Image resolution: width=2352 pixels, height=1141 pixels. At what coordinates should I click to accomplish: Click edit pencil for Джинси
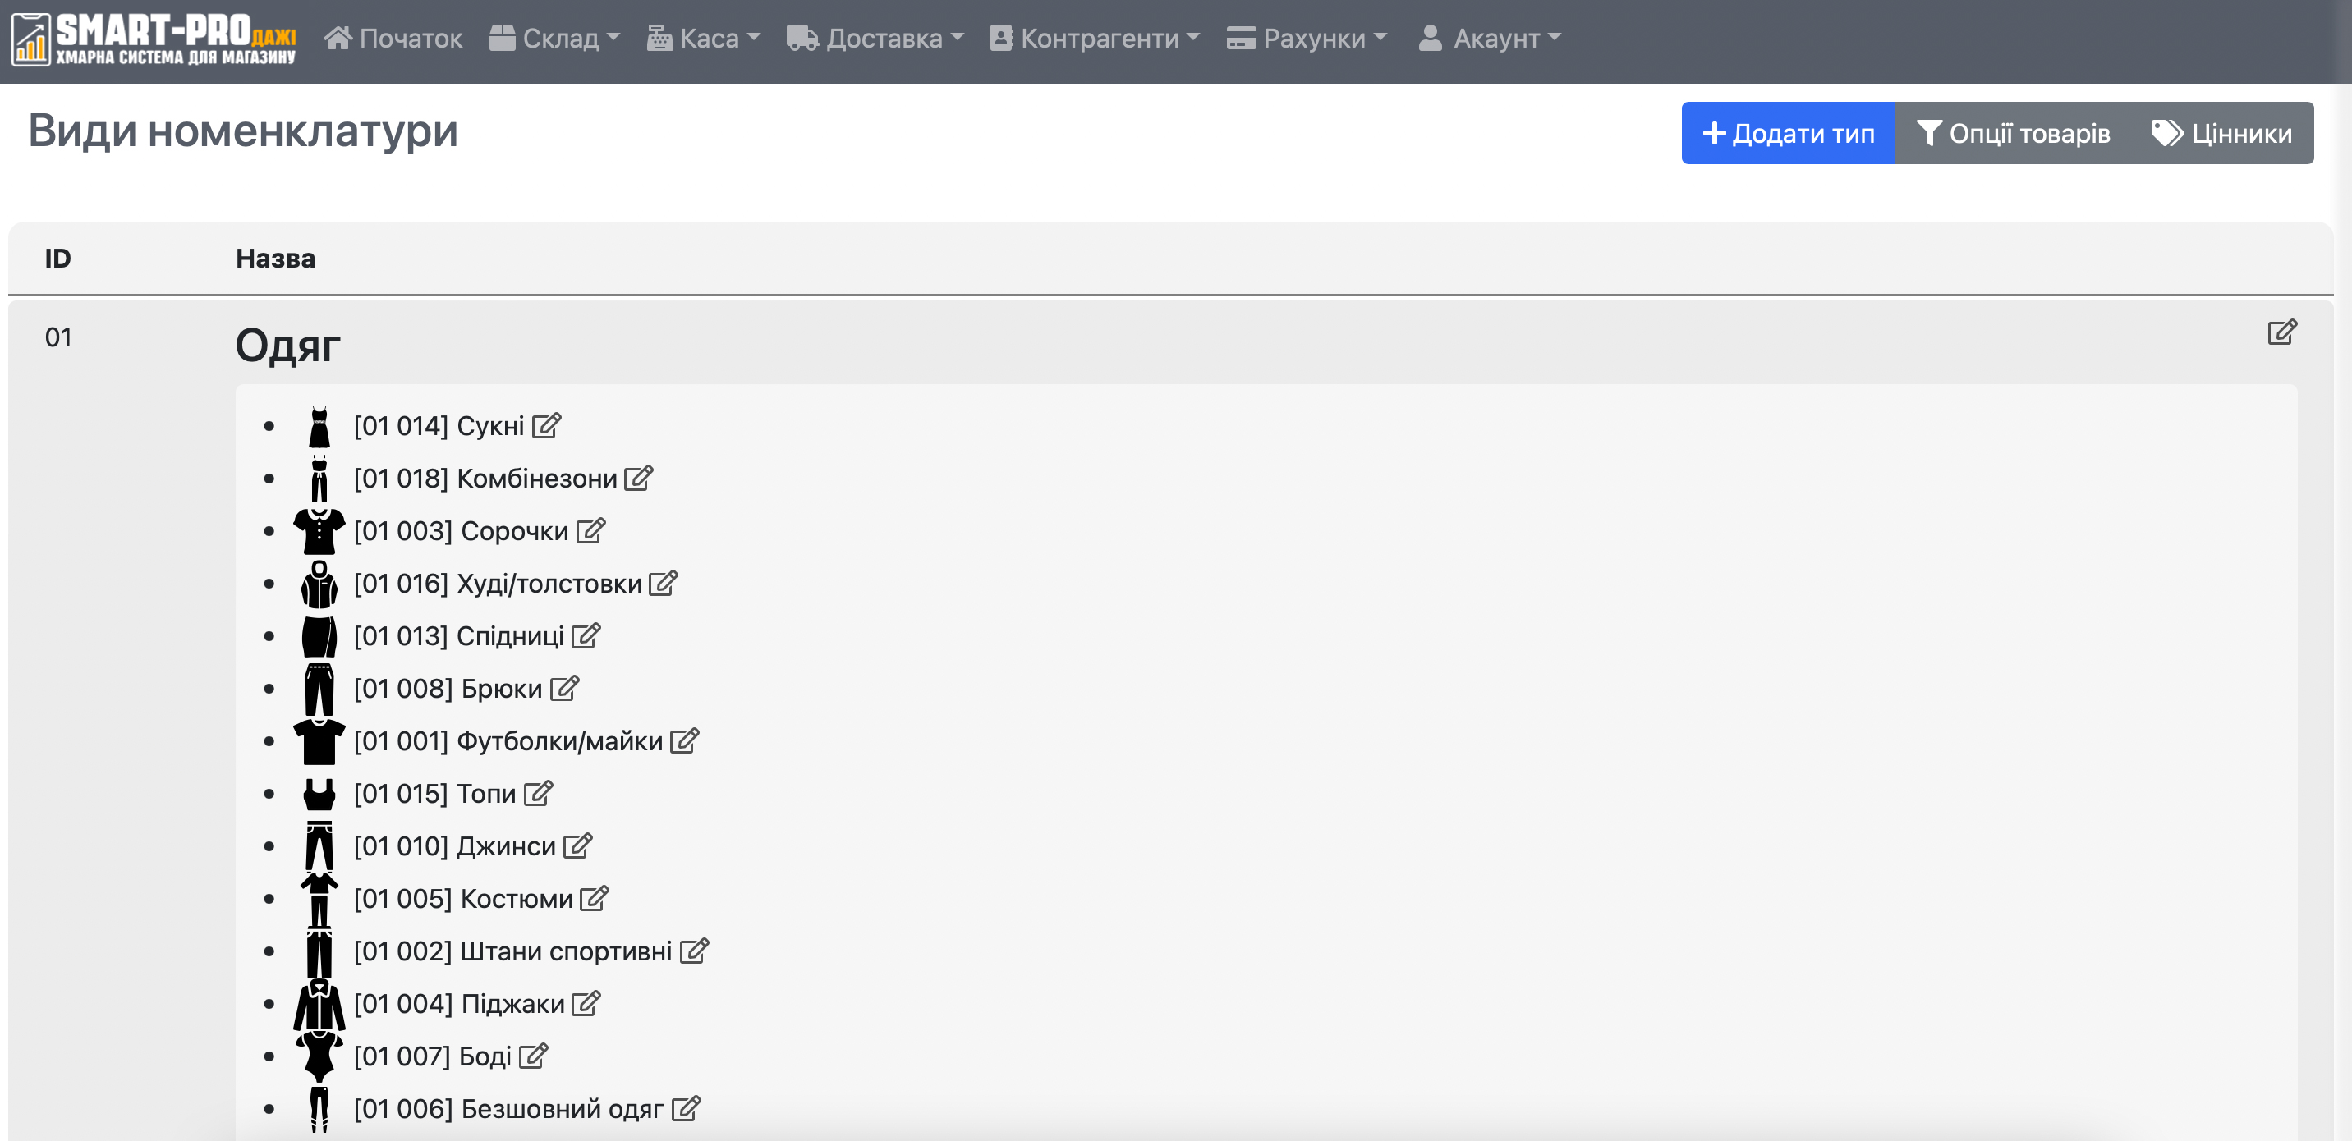click(x=577, y=845)
